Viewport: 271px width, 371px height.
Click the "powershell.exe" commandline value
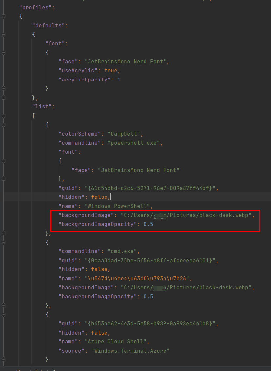pyautogui.click(x=134, y=143)
